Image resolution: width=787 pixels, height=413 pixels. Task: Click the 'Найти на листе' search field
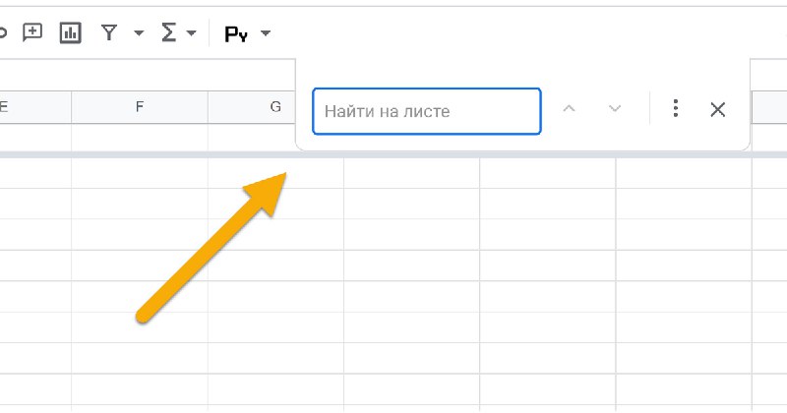tap(426, 111)
